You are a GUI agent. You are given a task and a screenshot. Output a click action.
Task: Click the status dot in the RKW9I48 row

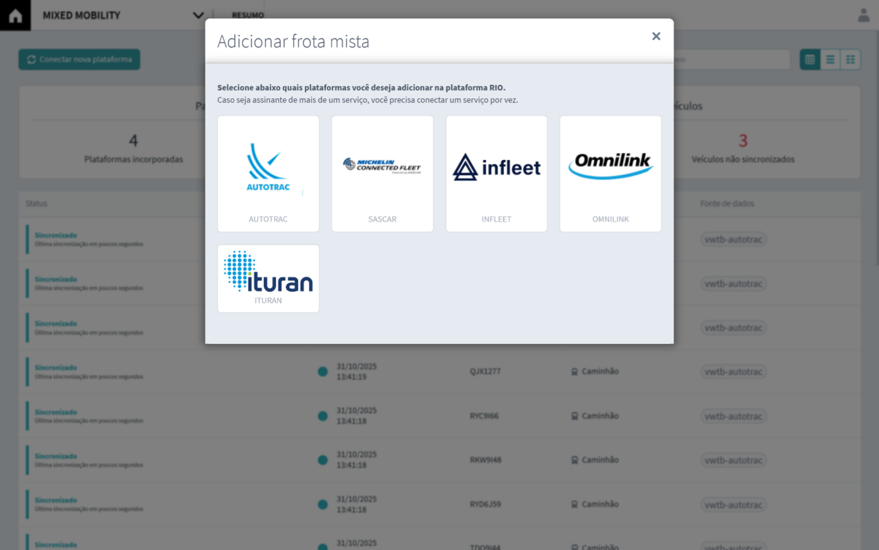pos(323,460)
